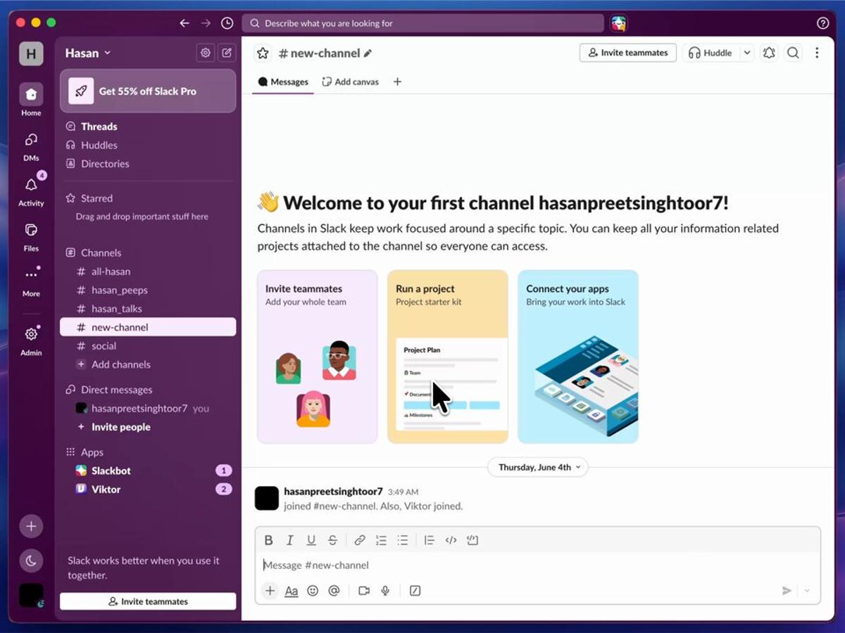Open the help question mark icon
This screenshot has width=845, height=633.
822,23
